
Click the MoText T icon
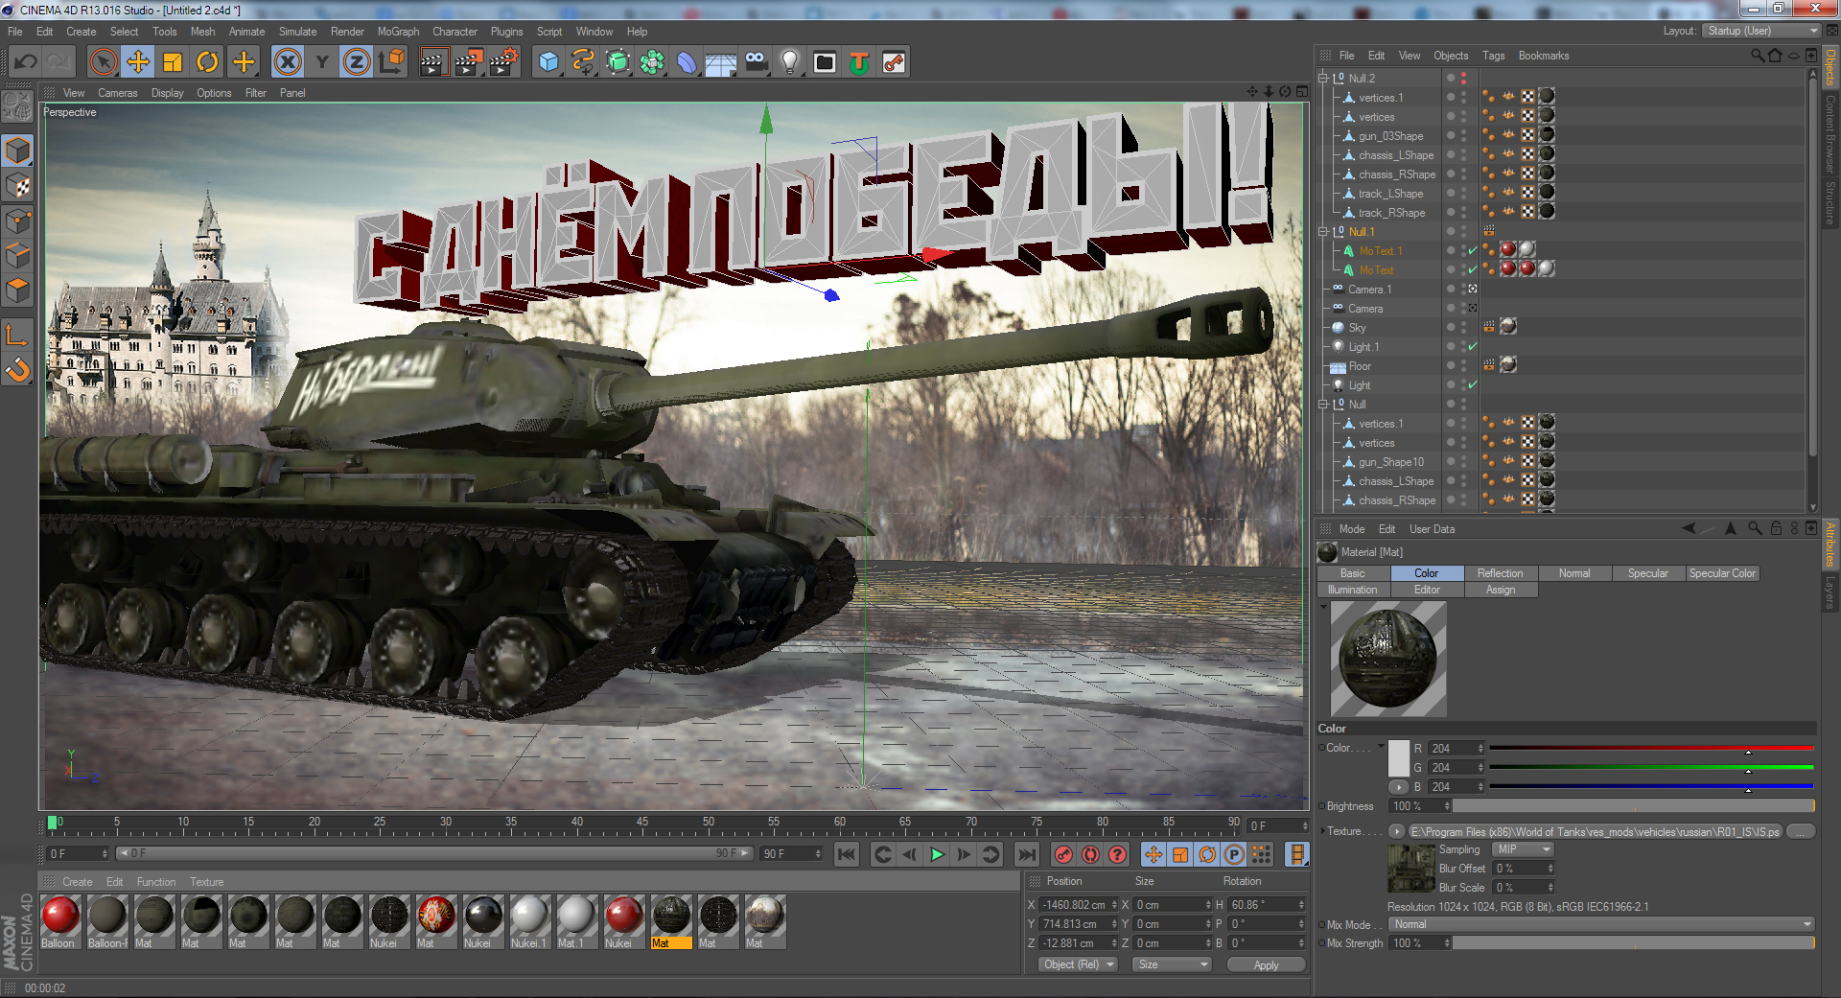(x=859, y=62)
